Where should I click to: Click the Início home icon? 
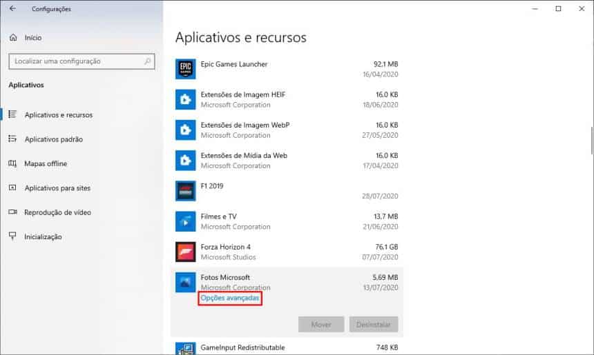[13, 37]
